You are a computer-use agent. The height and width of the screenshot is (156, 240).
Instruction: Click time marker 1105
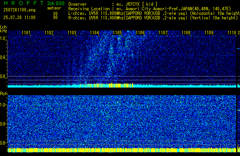click(118, 33)
